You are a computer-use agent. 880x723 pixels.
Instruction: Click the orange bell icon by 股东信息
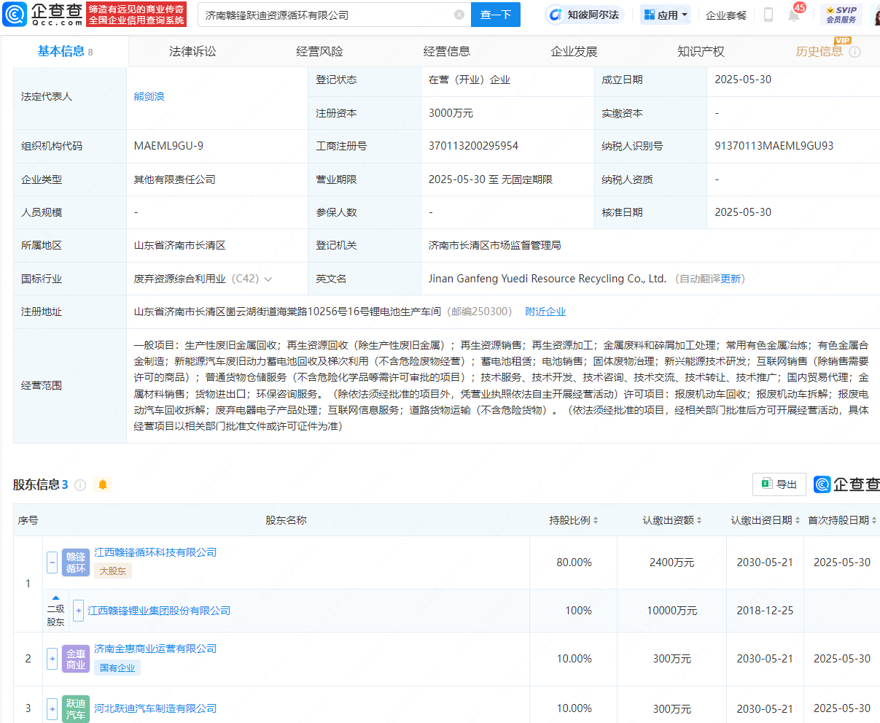[x=103, y=484]
